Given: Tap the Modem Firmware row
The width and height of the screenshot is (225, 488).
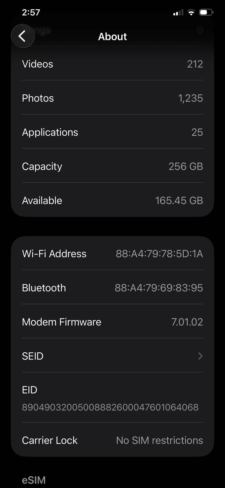Looking at the screenshot, I should tap(112, 322).
